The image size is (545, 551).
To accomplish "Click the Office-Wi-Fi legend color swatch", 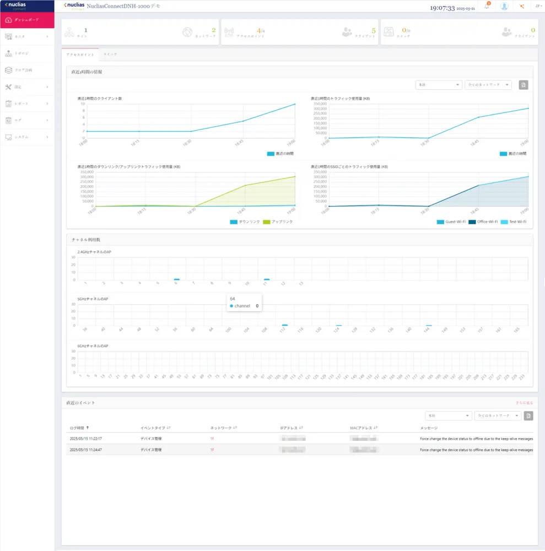I will coord(472,222).
